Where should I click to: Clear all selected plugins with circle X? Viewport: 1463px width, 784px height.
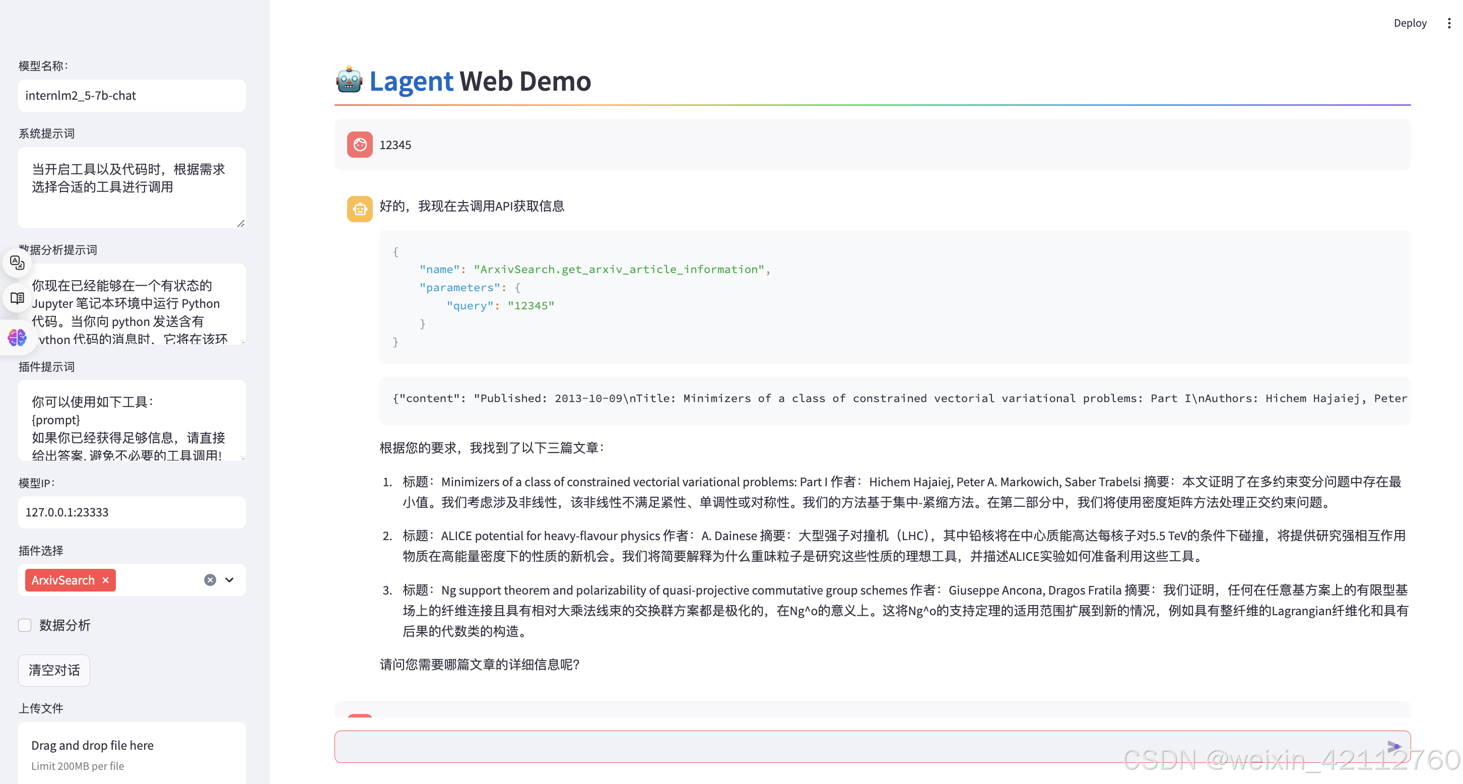pos(210,580)
